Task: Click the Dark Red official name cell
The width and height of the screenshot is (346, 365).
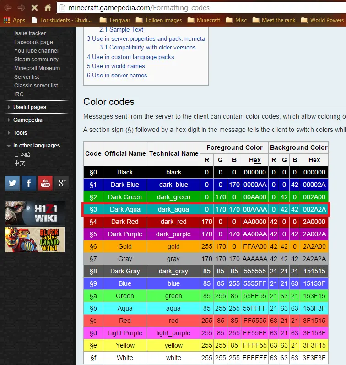Action: pyautogui.click(x=125, y=222)
